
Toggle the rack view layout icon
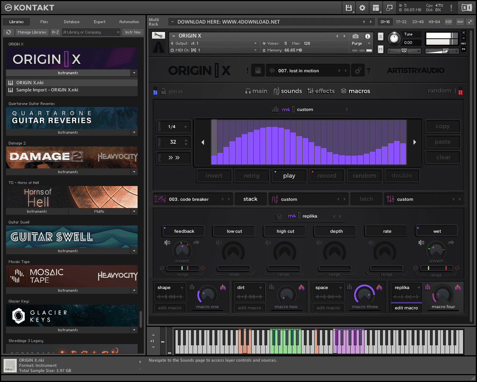pyautogui.click(x=376, y=8)
